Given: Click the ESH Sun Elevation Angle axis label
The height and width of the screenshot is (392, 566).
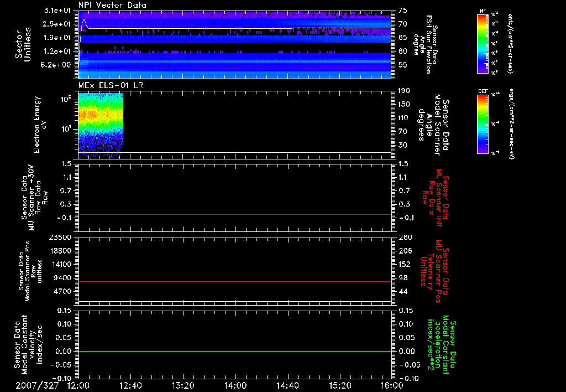Looking at the screenshot, I should [x=426, y=44].
